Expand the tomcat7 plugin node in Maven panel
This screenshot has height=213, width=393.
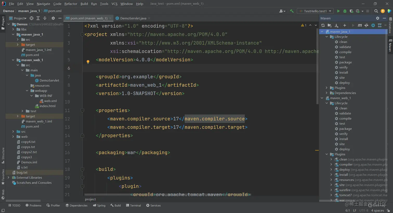(x=331, y=195)
